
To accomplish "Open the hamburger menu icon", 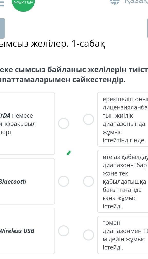I will coord(2,4).
